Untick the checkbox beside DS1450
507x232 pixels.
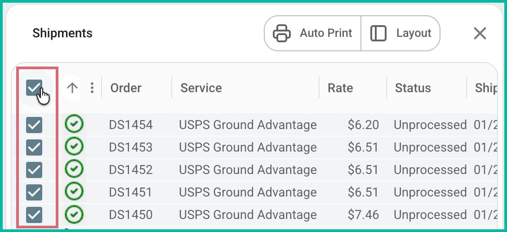tap(35, 214)
